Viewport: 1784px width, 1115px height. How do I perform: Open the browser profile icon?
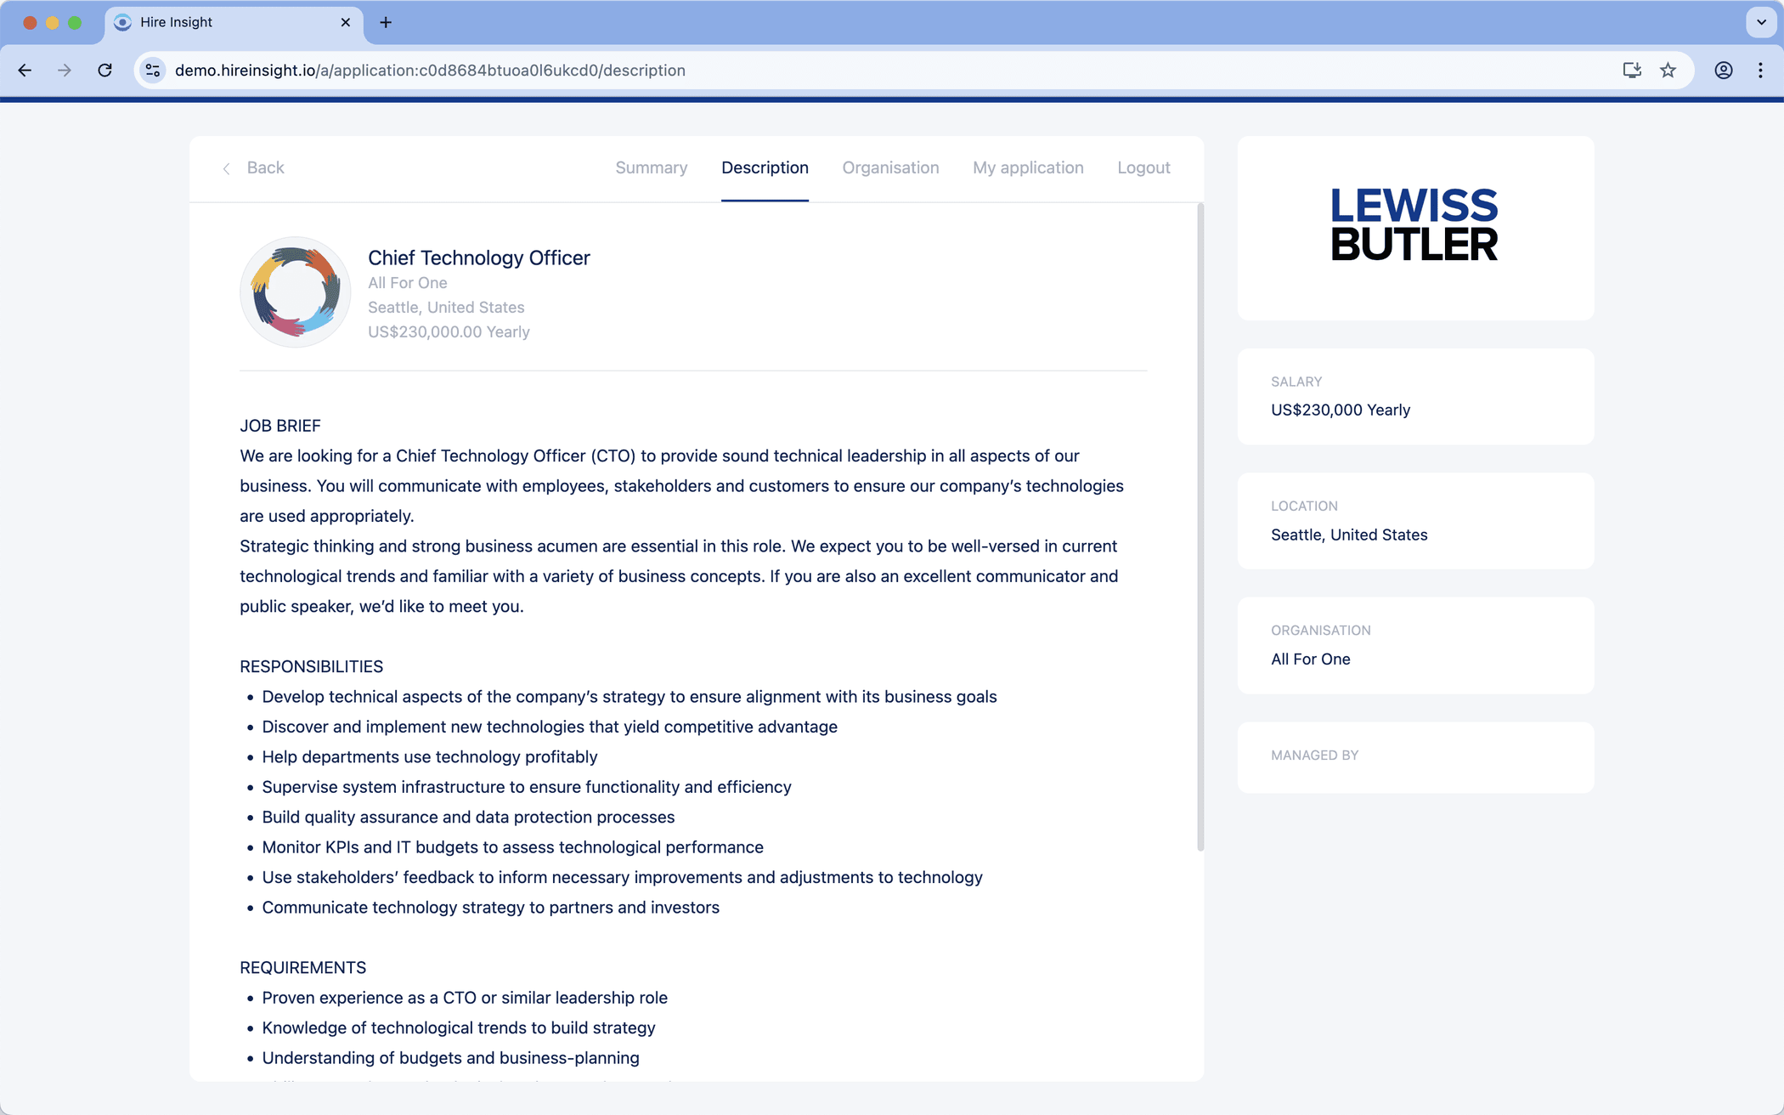pos(1723,71)
